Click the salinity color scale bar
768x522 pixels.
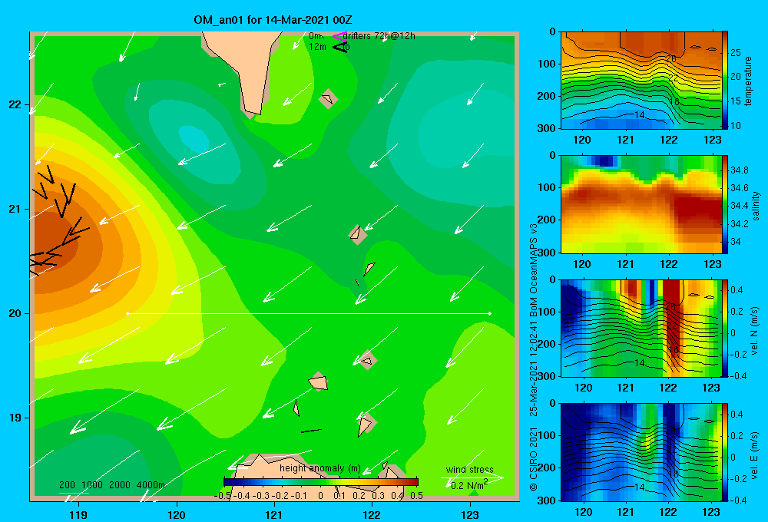click(x=725, y=204)
